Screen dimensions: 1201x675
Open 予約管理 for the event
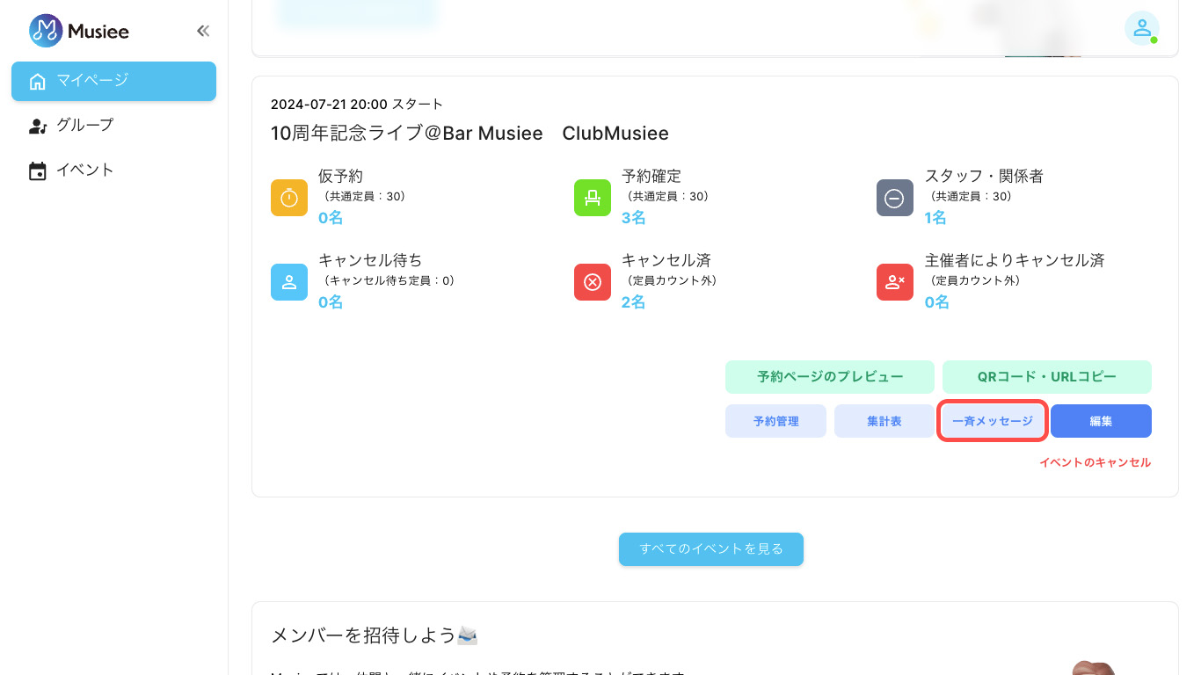pyautogui.click(x=775, y=421)
